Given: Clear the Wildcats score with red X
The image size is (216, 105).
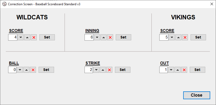Looking at the screenshot, I should click(x=34, y=37).
